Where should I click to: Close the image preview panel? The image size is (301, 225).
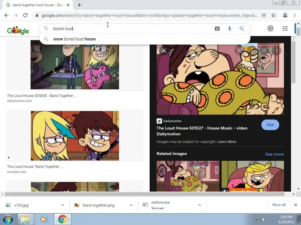click(164, 50)
